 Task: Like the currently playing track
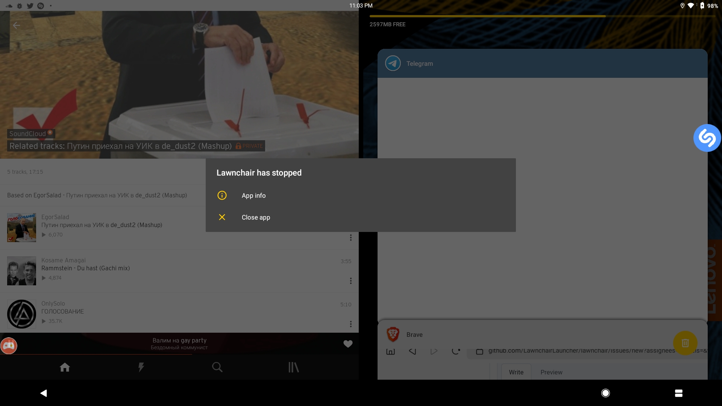pos(348,344)
